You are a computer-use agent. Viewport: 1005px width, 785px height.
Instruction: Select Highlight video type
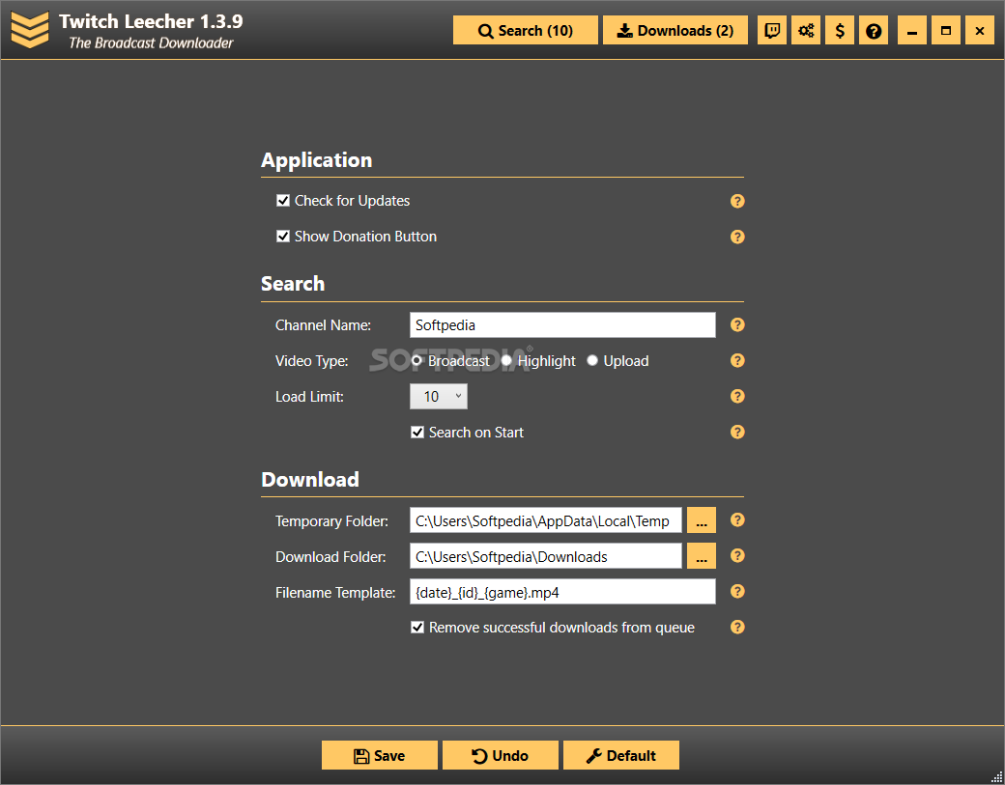506,361
